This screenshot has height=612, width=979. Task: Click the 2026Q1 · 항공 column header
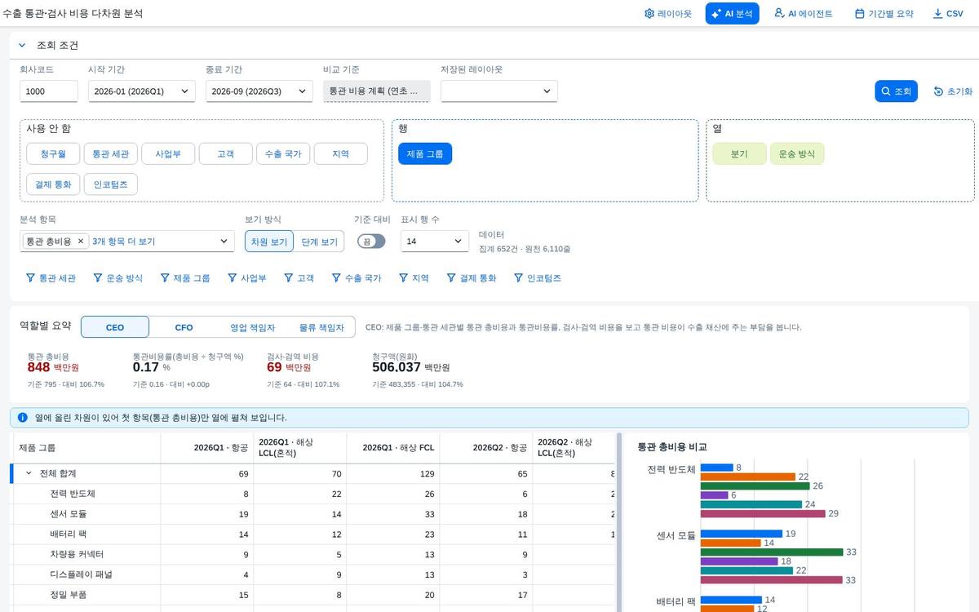207,447
